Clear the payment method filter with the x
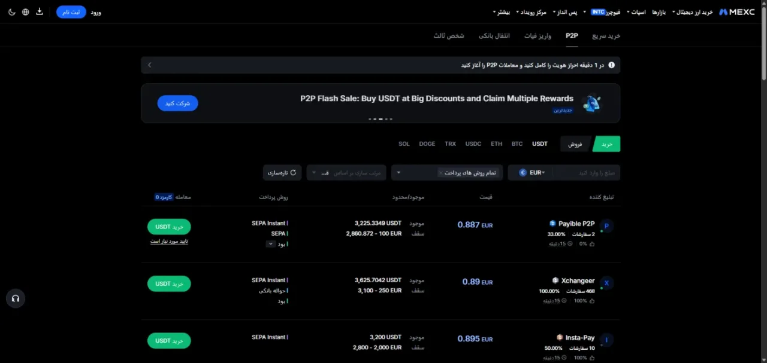Viewport: 767px width, 363px height. click(x=441, y=173)
